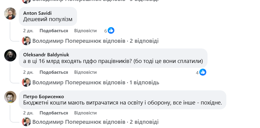Expand 2 replies under Петро Борисенко's comment
Screen dimensions: 260x128
click(x=95, y=122)
